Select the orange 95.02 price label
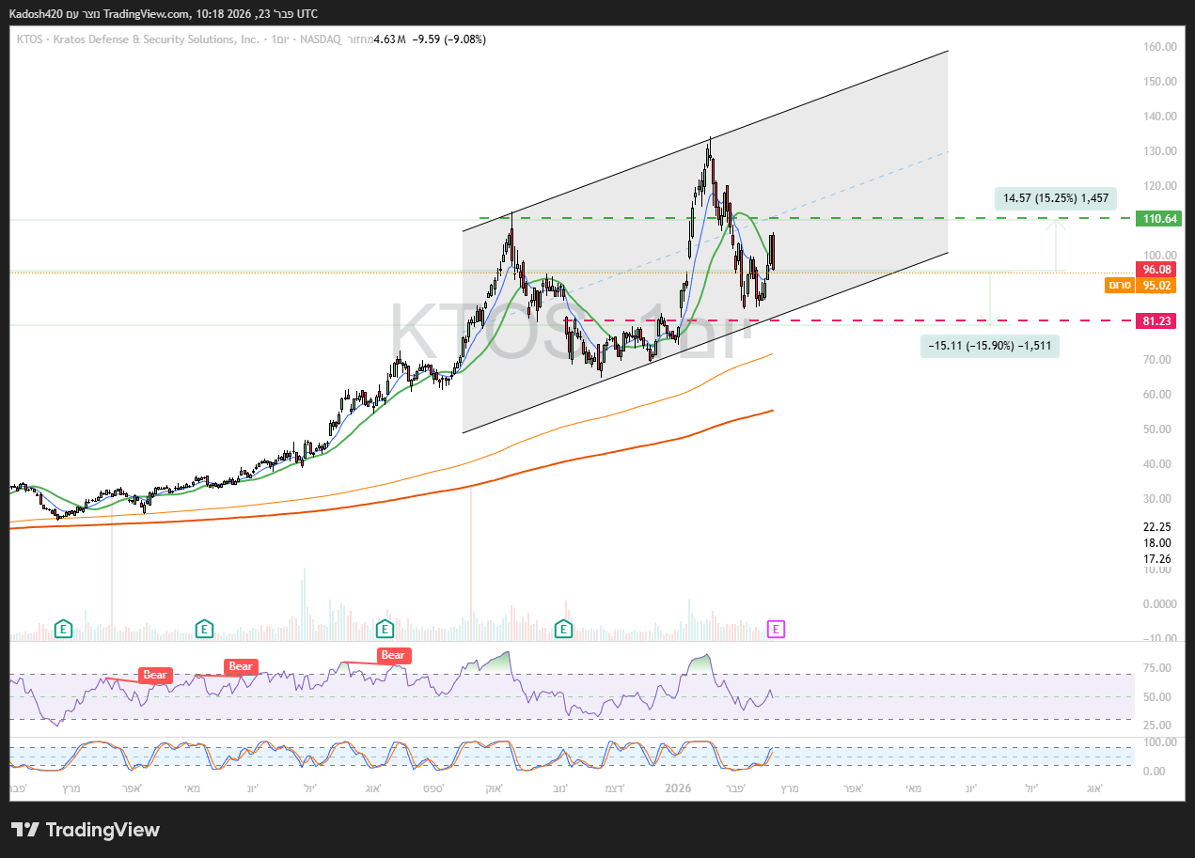Viewport: 1195px width, 858px height. tap(1157, 285)
